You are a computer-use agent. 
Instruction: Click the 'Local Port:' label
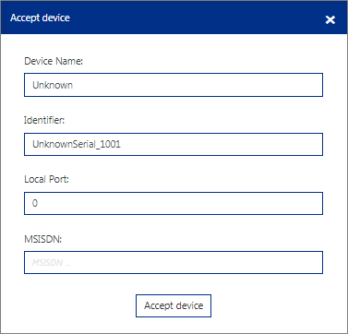point(46,179)
